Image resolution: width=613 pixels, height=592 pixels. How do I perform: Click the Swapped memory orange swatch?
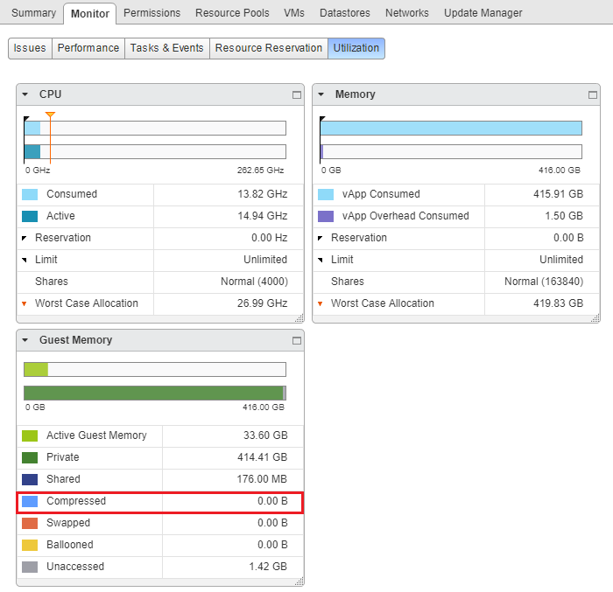[30, 524]
